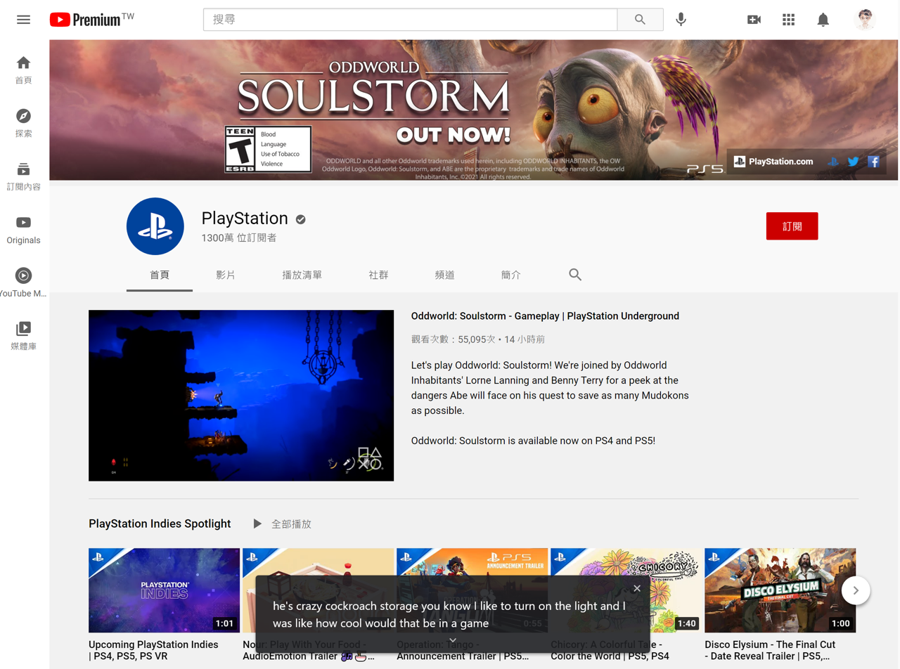Click the search magnifier button
900x669 pixels.
[x=640, y=20]
